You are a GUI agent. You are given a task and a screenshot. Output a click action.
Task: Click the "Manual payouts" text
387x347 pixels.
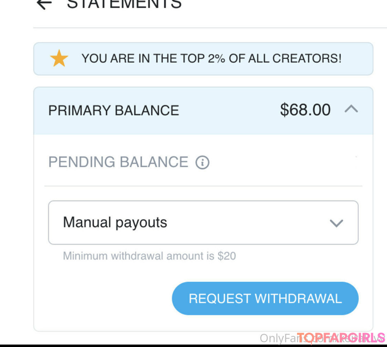click(x=115, y=223)
